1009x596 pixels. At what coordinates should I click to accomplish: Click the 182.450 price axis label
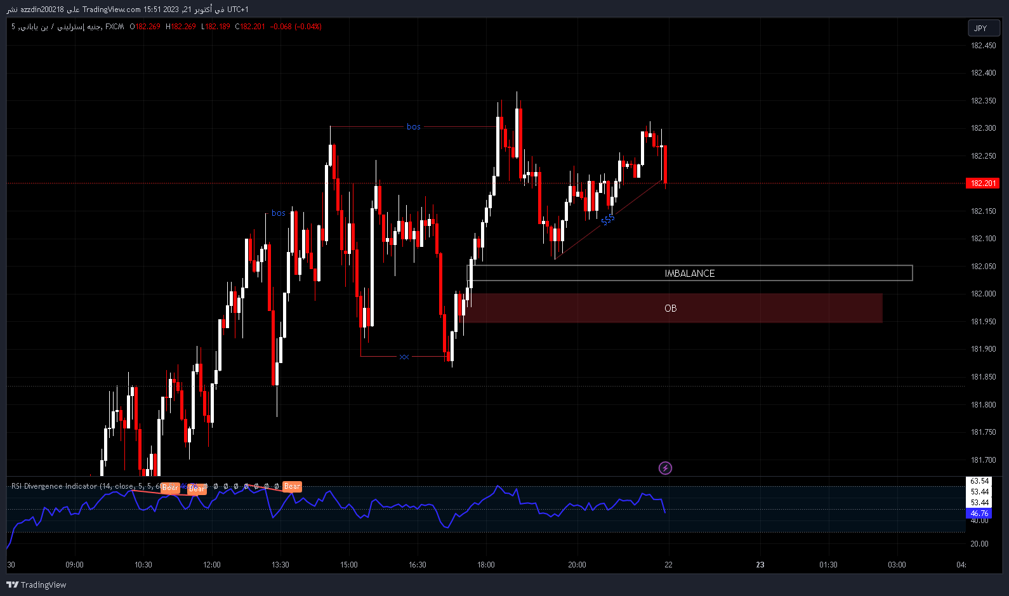coord(984,46)
